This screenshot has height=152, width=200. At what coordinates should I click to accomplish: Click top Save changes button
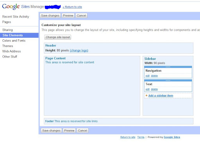click(50, 16)
